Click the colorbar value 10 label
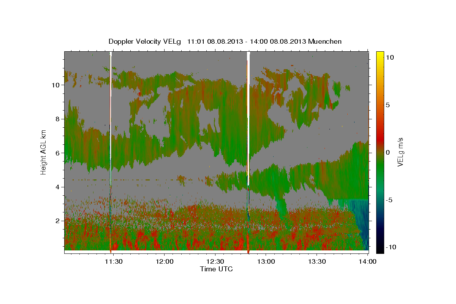456x304 pixels. coord(390,57)
